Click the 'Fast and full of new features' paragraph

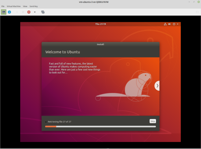[x=75, y=68]
